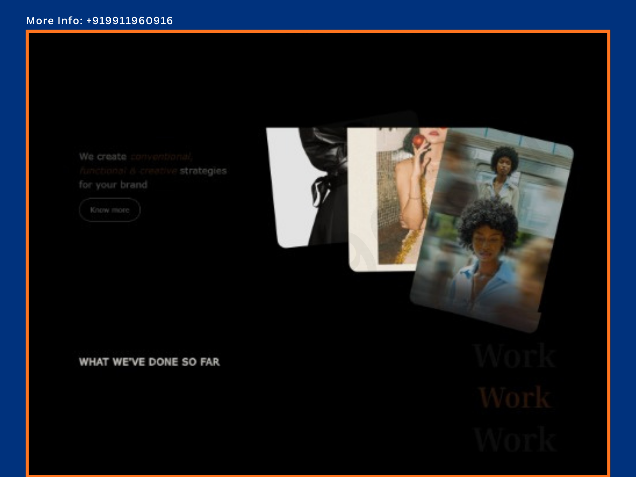This screenshot has height=477, width=636.
Task: Click the phone number +919911960916
Action: click(129, 21)
